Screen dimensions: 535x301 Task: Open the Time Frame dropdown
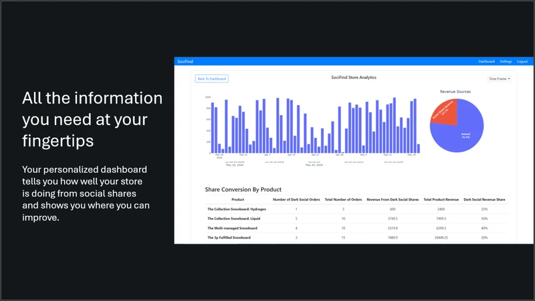click(499, 79)
